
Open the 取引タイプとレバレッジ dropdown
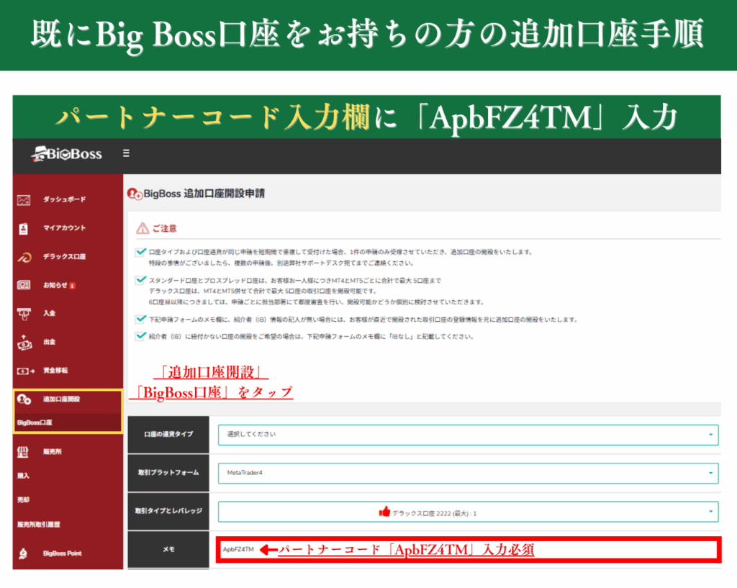[468, 512]
